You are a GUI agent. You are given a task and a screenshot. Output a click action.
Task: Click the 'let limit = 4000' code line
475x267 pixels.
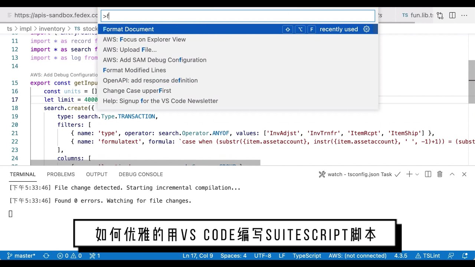[71, 99]
